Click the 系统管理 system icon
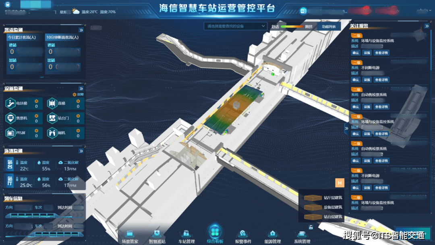The width and height of the screenshot is (435, 245). click(x=302, y=233)
